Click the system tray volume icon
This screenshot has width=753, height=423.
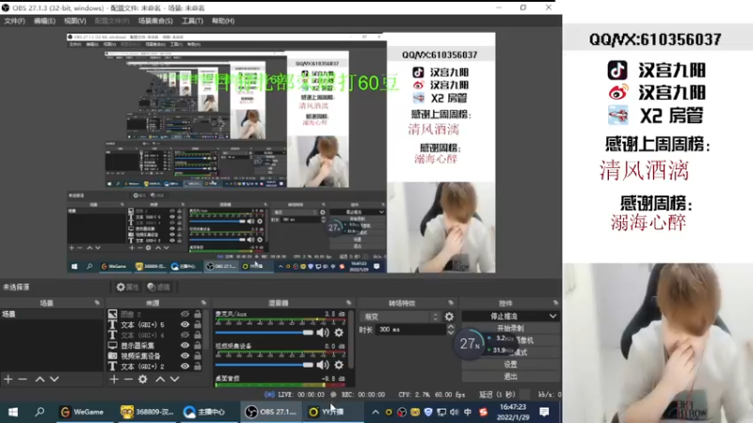point(455,412)
